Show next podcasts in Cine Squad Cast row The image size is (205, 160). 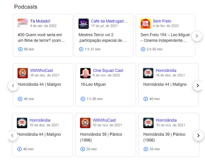point(198,85)
